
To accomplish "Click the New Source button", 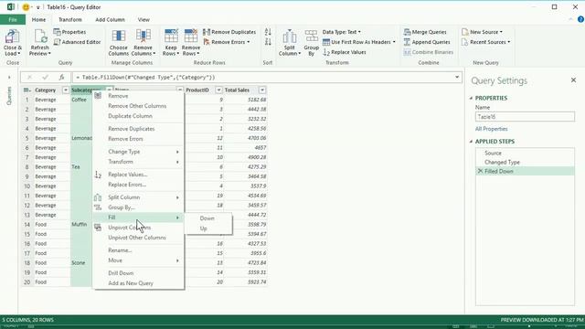I will click(x=482, y=32).
